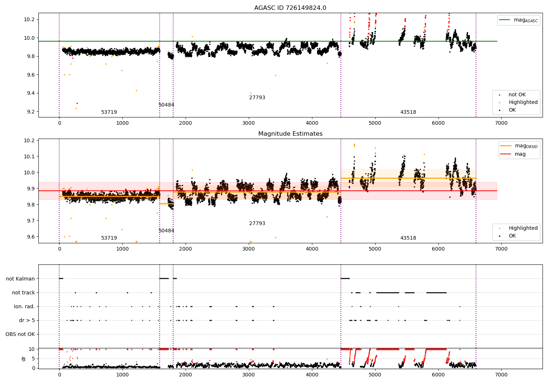Click x-axis tick 7000 in the top panel

pos(501,123)
